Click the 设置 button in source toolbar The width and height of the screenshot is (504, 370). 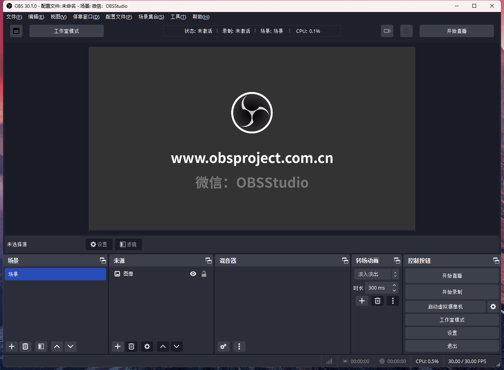[x=99, y=244]
